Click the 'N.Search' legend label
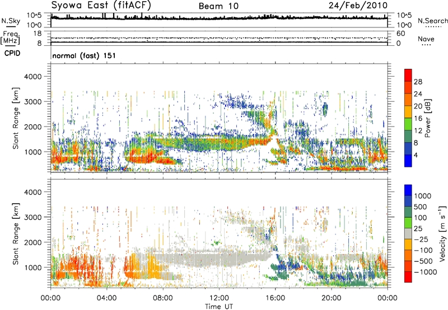The image size is (448, 310). point(433,21)
